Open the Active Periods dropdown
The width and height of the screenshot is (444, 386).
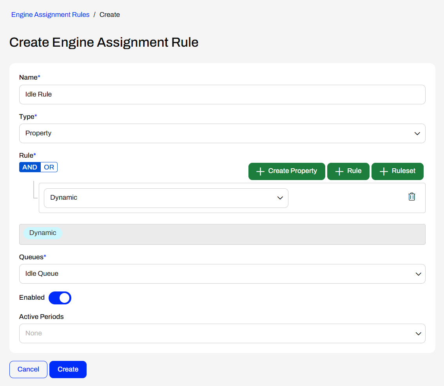[x=222, y=333]
